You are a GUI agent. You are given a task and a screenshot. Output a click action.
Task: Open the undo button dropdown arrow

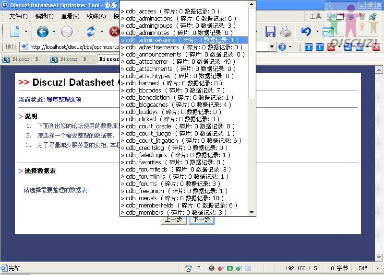pyautogui.click(x=317, y=32)
